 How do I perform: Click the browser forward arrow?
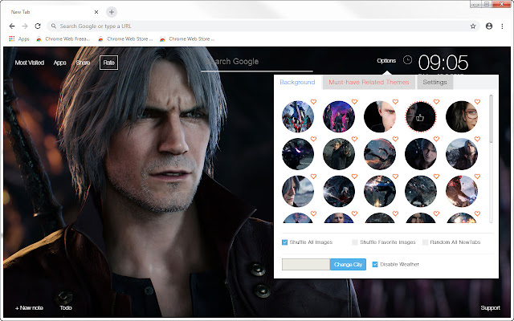[25, 26]
